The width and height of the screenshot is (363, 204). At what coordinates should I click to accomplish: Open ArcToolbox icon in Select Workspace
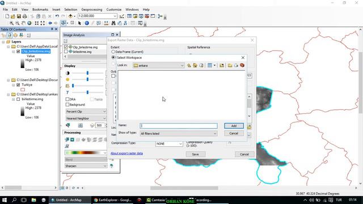point(242,66)
